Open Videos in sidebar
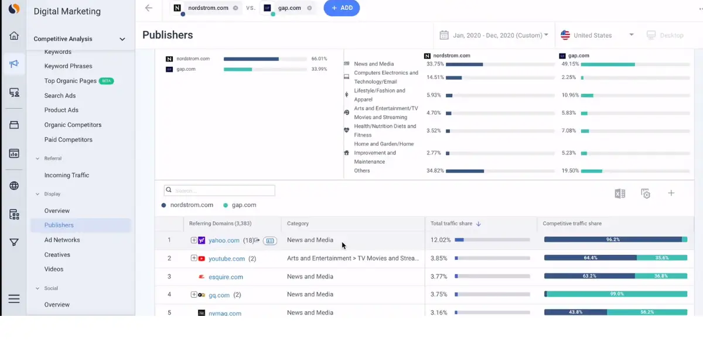This screenshot has height=351, width=703. (54, 269)
